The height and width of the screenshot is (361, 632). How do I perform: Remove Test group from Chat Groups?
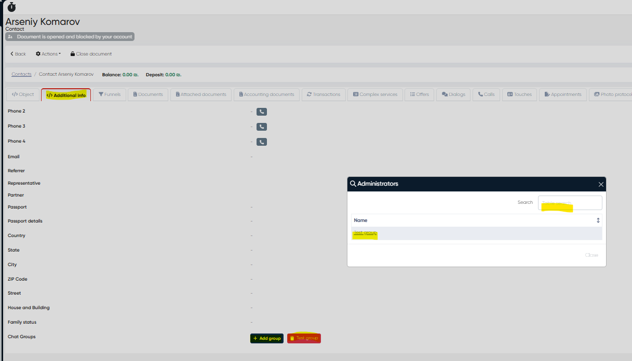(x=304, y=338)
